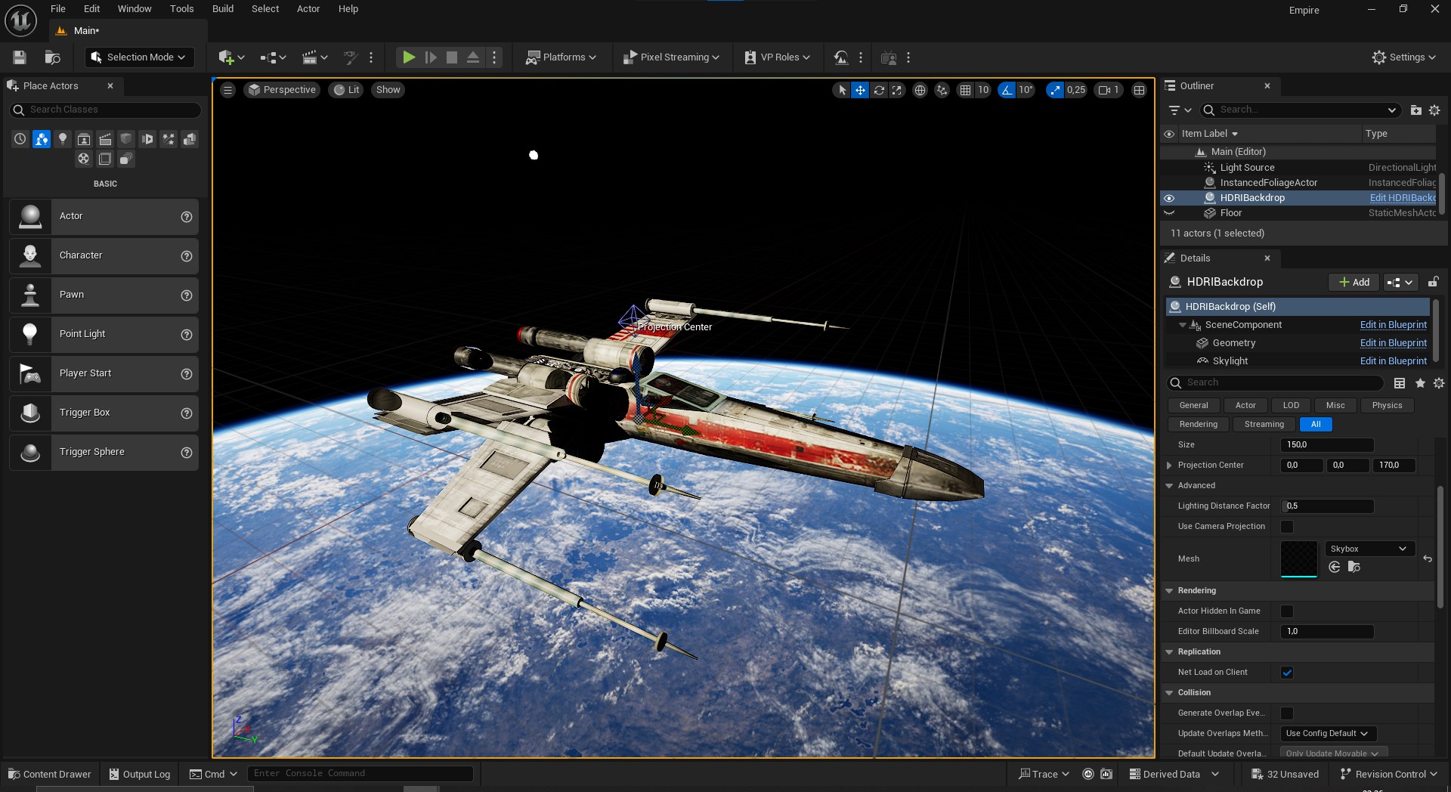
Task: Open VP Roles dropdown
Action: (x=777, y=57)
